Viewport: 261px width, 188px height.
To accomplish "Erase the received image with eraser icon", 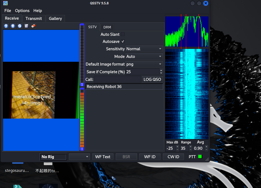I will tap(33, 26).
